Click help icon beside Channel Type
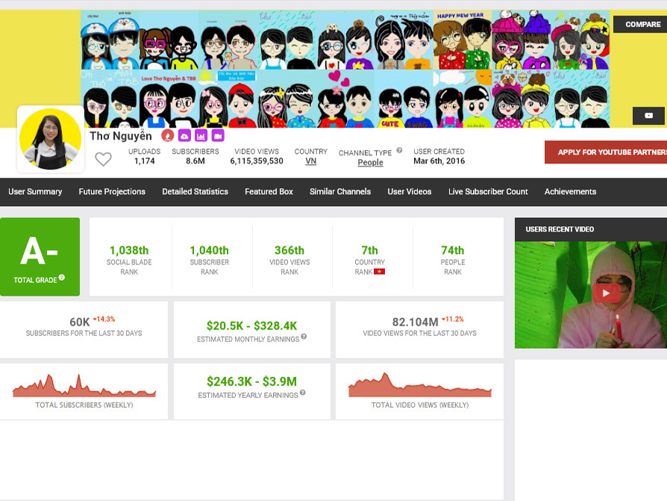Screen dimensions: 667x501 tap(399, 151)
